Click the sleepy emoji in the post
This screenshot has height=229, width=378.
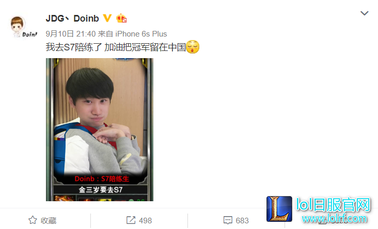pyautogui.click(x=193, y=47)
